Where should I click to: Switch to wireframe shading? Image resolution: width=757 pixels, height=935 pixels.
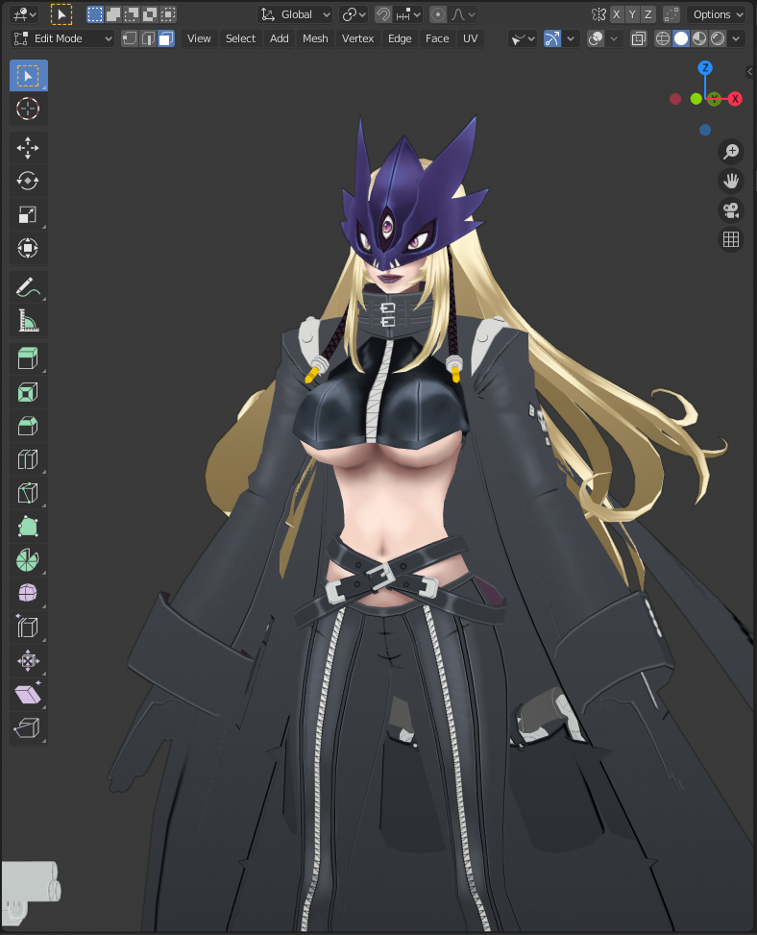coord(663,38)
